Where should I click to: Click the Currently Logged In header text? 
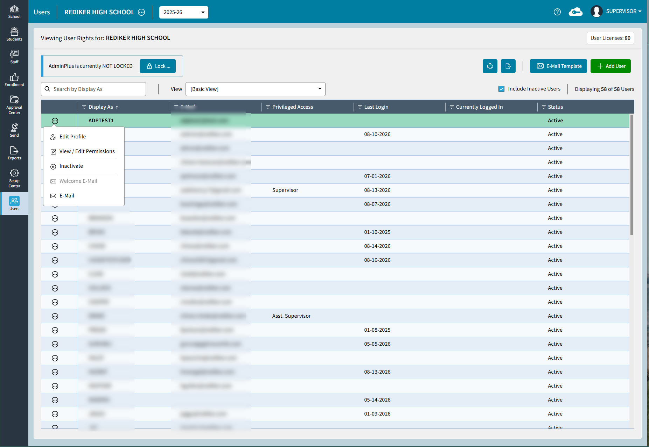[479, 107]
